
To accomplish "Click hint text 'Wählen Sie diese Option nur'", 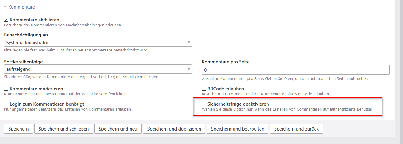I will pos(287,109).
